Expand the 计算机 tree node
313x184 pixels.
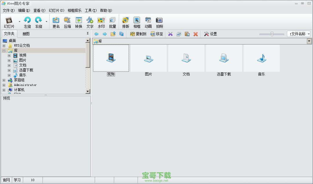[4, 90]
